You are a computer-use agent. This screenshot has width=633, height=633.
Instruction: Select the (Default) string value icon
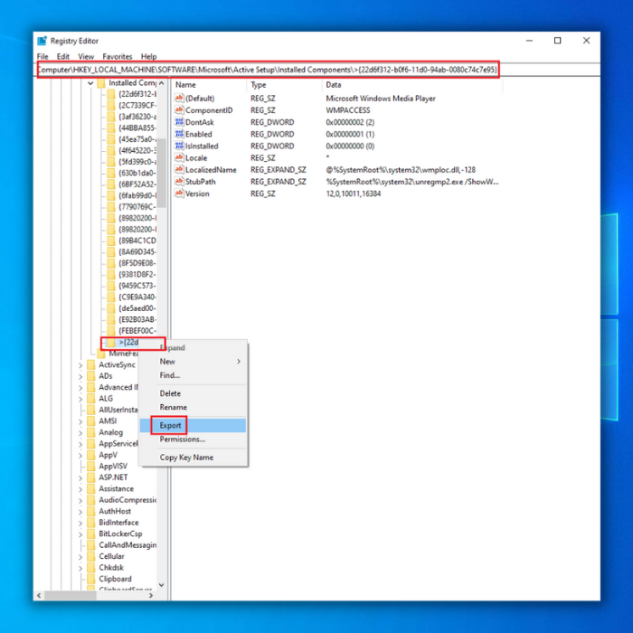point(179,98)
